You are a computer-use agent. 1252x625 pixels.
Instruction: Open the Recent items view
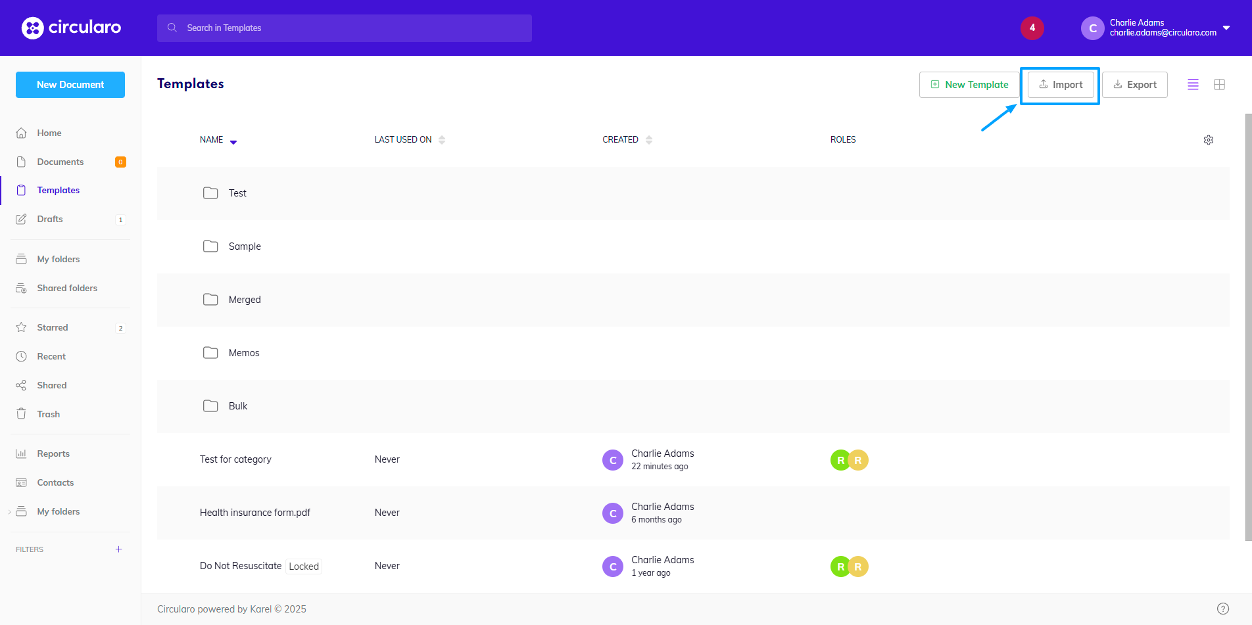[x=51, y=356]
